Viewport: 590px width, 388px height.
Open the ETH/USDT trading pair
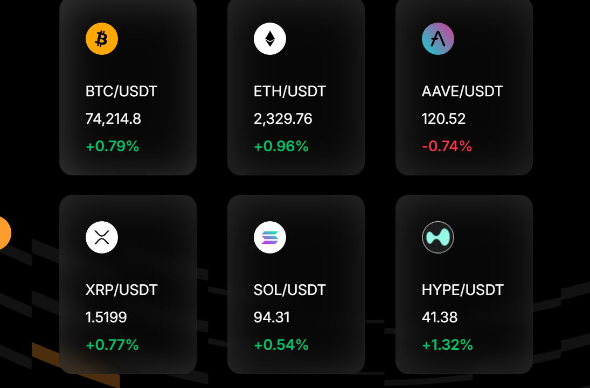tap(289, 91)
